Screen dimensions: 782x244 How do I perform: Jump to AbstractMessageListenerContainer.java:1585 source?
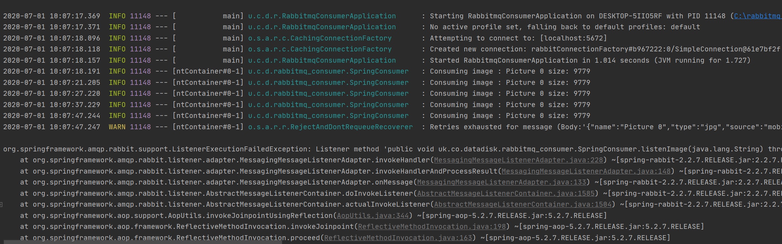506,194
